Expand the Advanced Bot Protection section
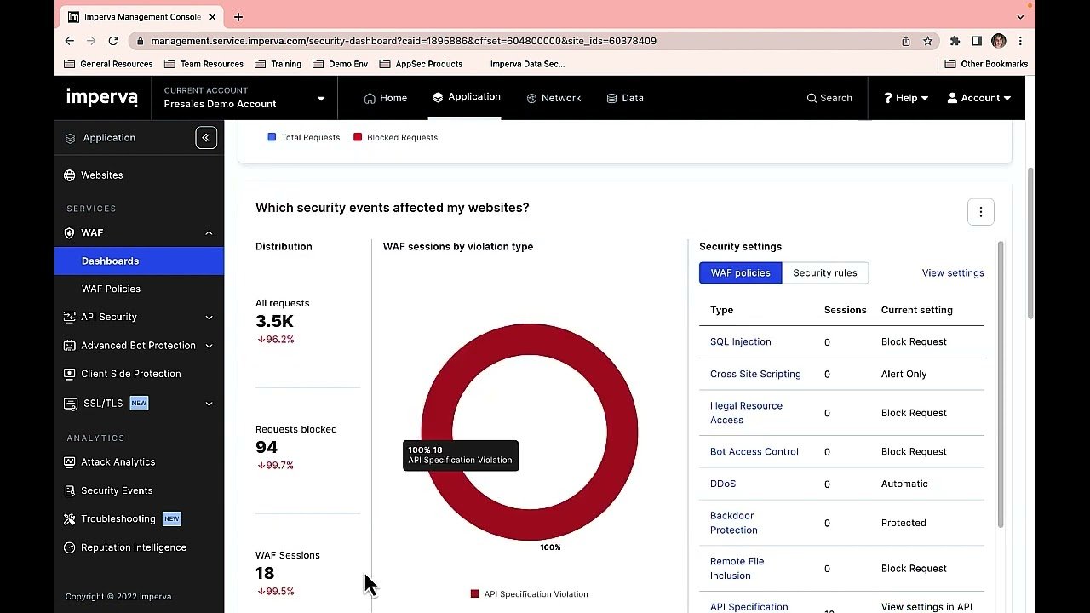 click(209, 346)
